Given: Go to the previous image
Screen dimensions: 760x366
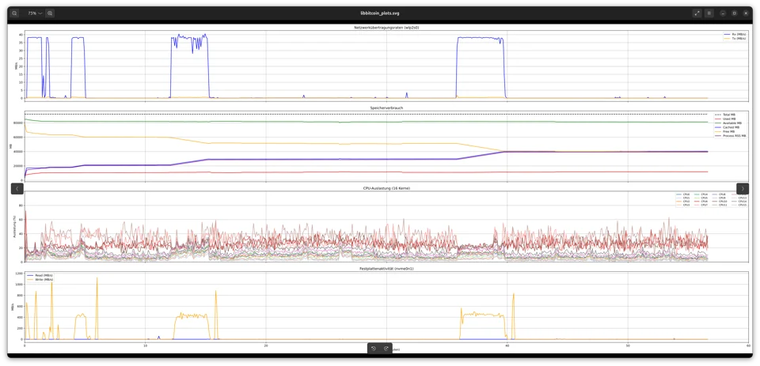Looking at the screenshot, I should coord(17,188).
